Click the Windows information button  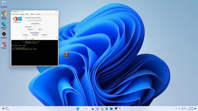point(30,29)
